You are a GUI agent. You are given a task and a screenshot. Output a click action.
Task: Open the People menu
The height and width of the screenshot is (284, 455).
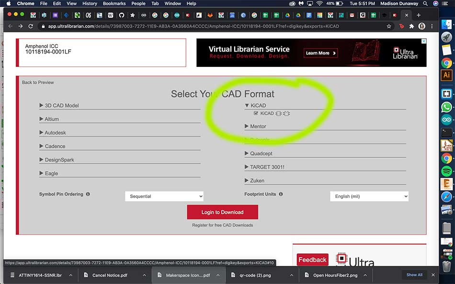(138, 3)
